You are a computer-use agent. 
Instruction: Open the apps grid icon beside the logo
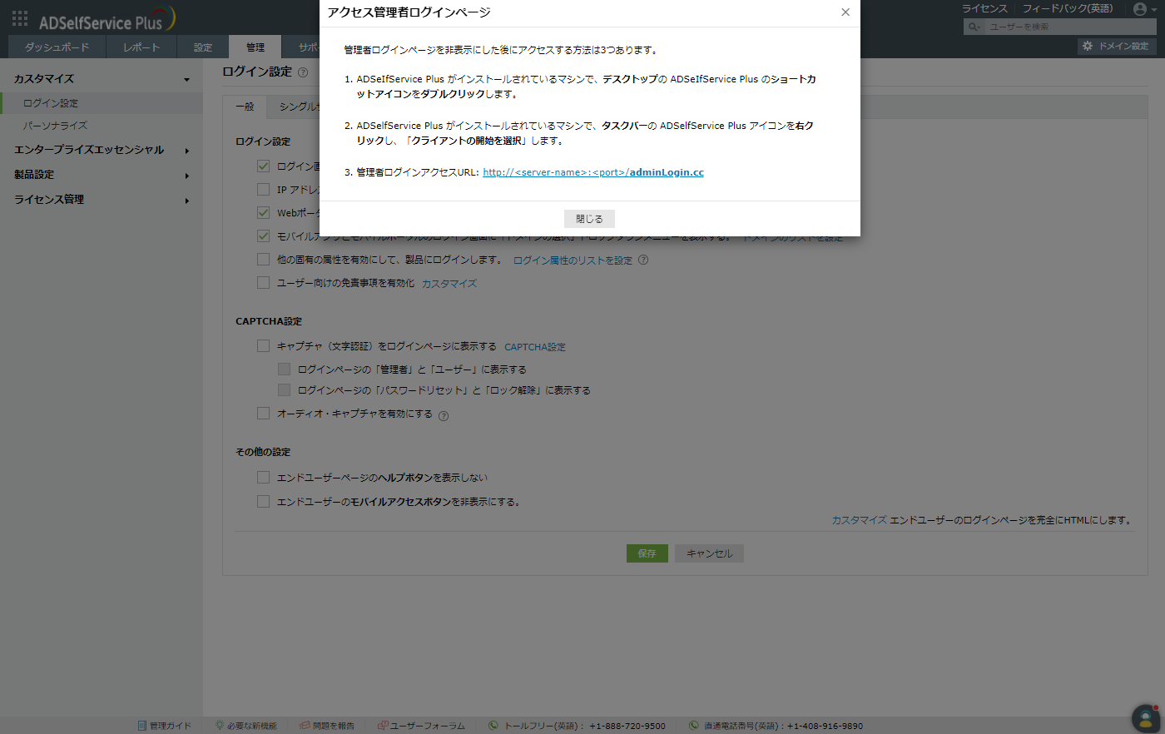(20, 18)
